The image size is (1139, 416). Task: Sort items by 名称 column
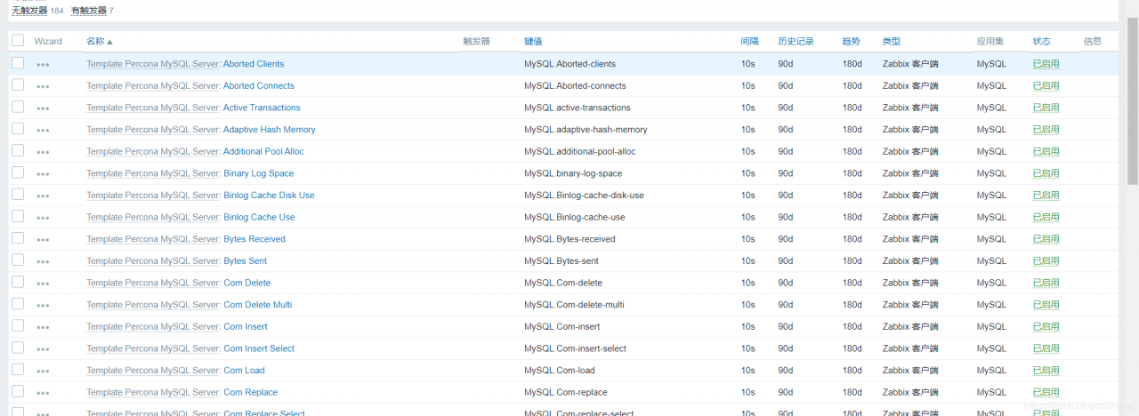100,42
